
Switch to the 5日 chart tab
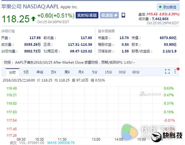[x=26, y=72]
